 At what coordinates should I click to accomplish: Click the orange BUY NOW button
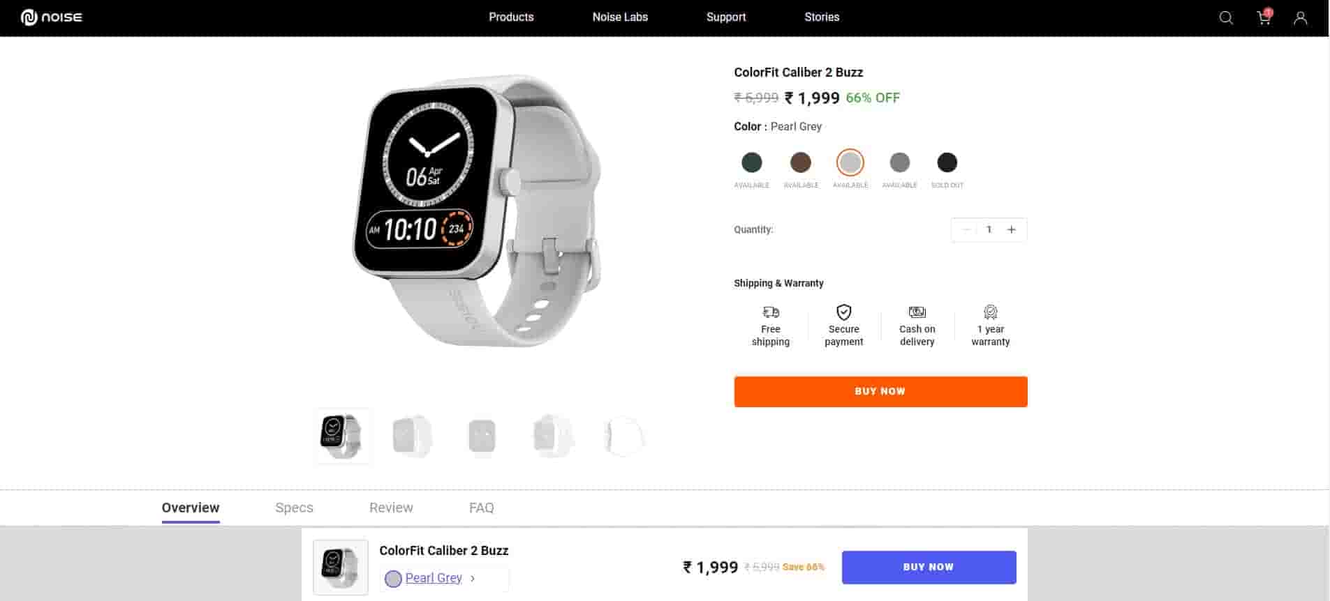point(880,391)
